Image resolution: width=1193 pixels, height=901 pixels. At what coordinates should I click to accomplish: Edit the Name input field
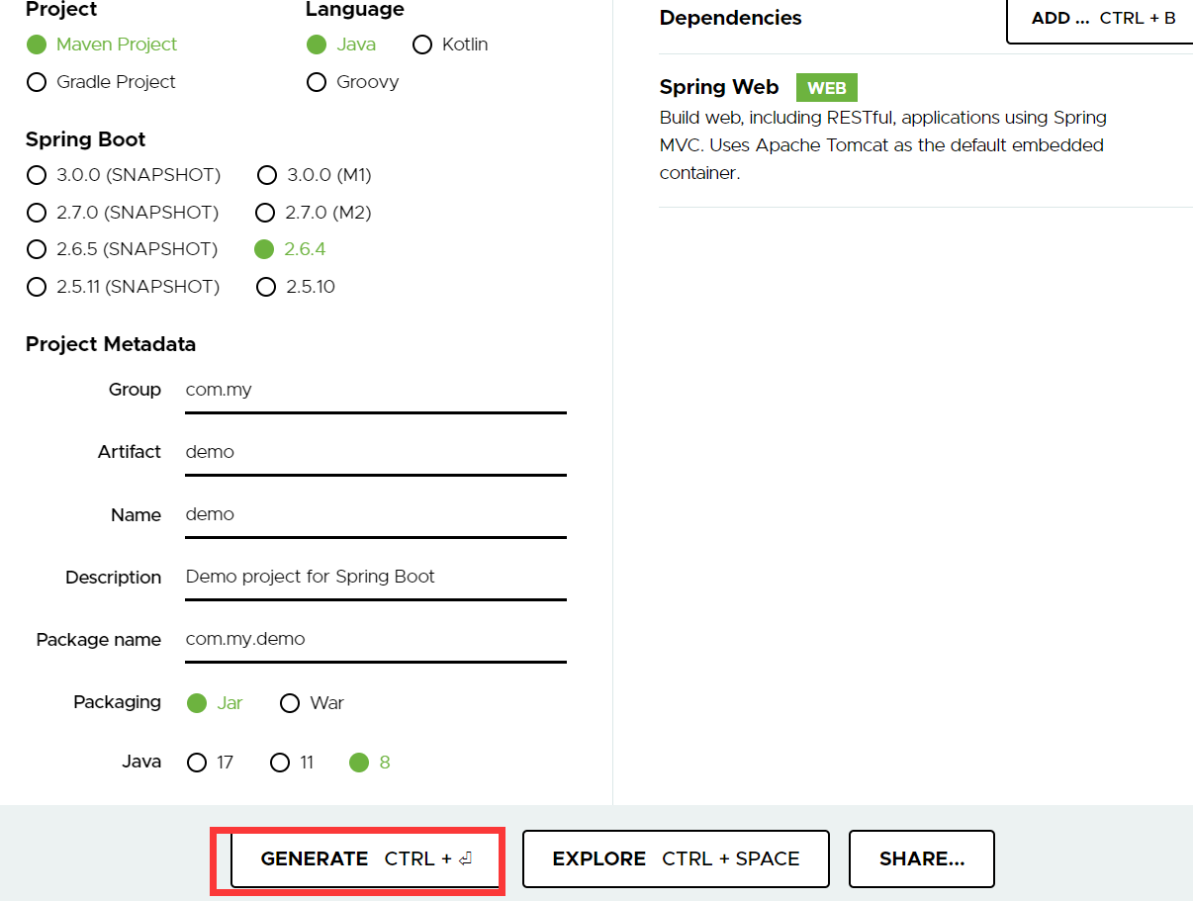[376, 515]
